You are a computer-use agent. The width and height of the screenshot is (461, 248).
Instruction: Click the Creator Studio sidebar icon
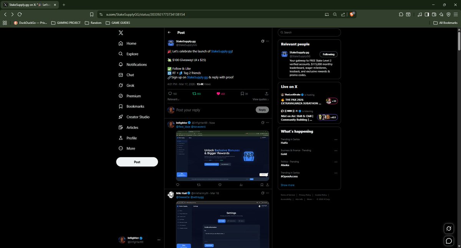coord(121,117)
